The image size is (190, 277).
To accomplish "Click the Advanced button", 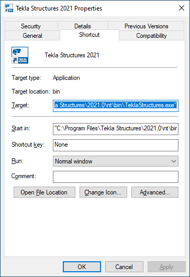I will 155,192.
